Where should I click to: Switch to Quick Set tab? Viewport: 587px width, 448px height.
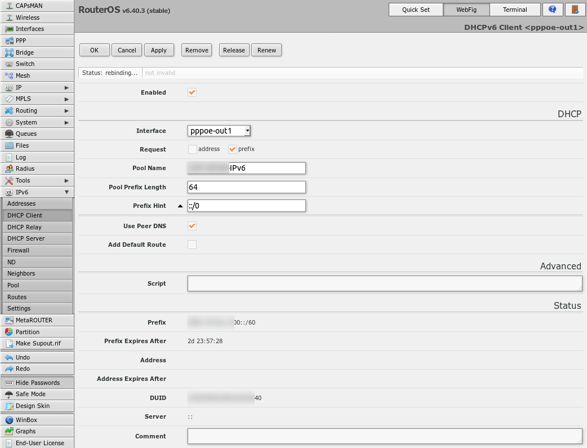pos(416,10)
